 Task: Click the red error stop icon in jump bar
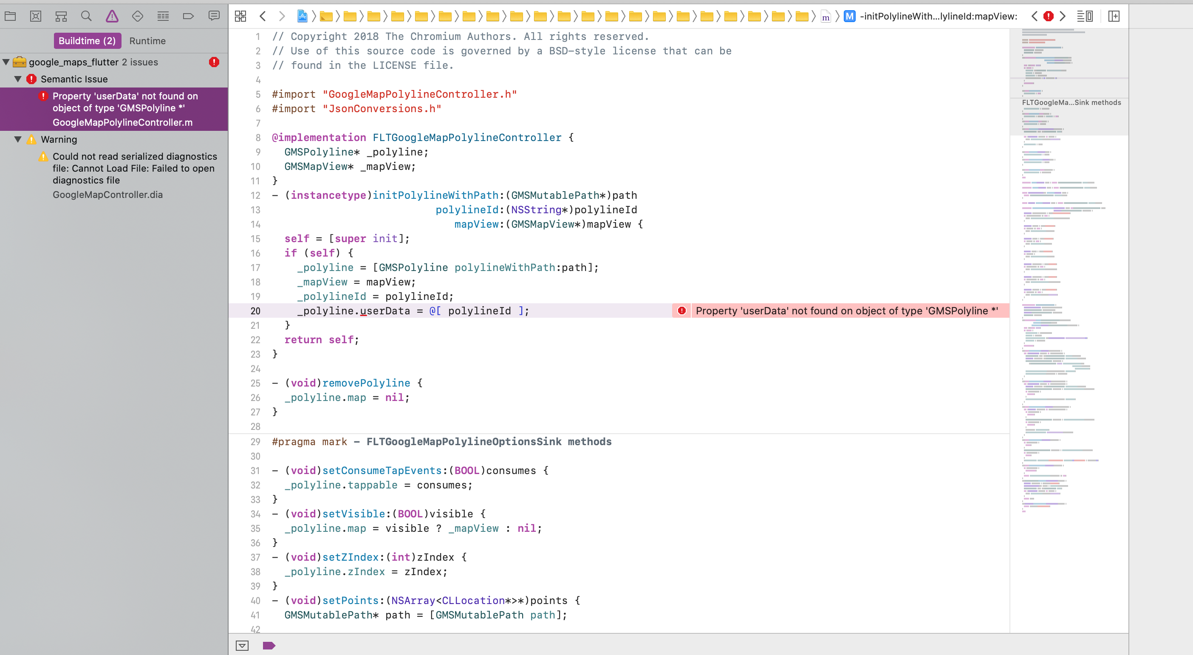1048,16
